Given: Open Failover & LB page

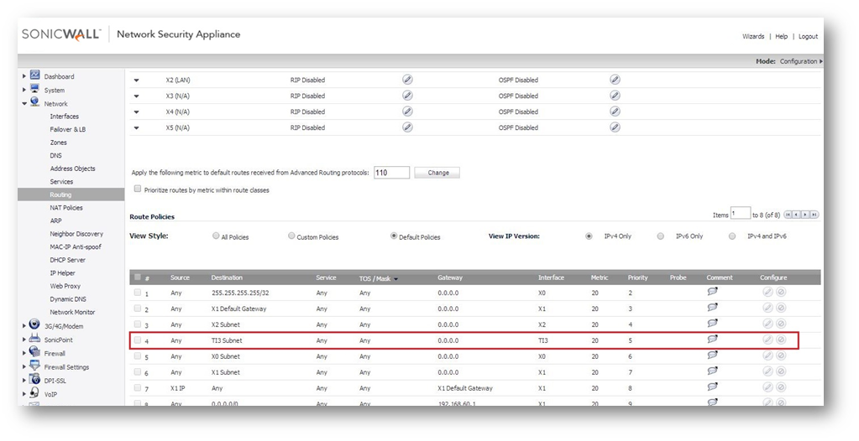Looking at the screenshot, I should 67,130.
